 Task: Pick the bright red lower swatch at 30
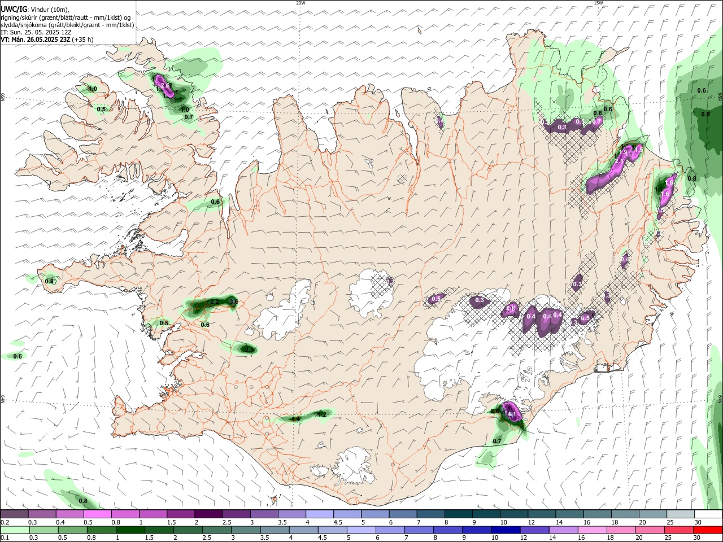click(x=707, y=530)
